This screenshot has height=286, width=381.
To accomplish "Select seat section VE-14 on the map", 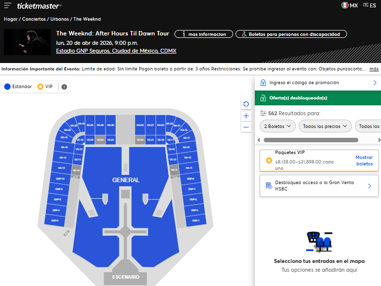I will pyautogui.click(x=78, y=159).
